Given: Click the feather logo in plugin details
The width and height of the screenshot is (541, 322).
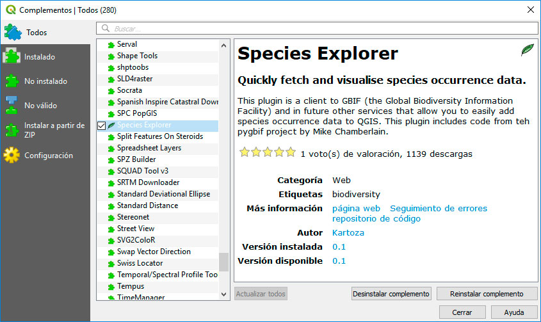Looking at the screenshot, I should pyautogui.click(x=527, y=50).
